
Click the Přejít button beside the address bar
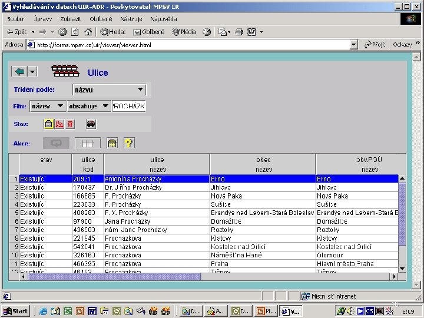375,44
